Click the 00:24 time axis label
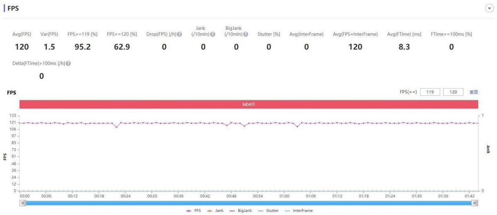The width and height of the screenshot is (497, 215). [125, 196]
